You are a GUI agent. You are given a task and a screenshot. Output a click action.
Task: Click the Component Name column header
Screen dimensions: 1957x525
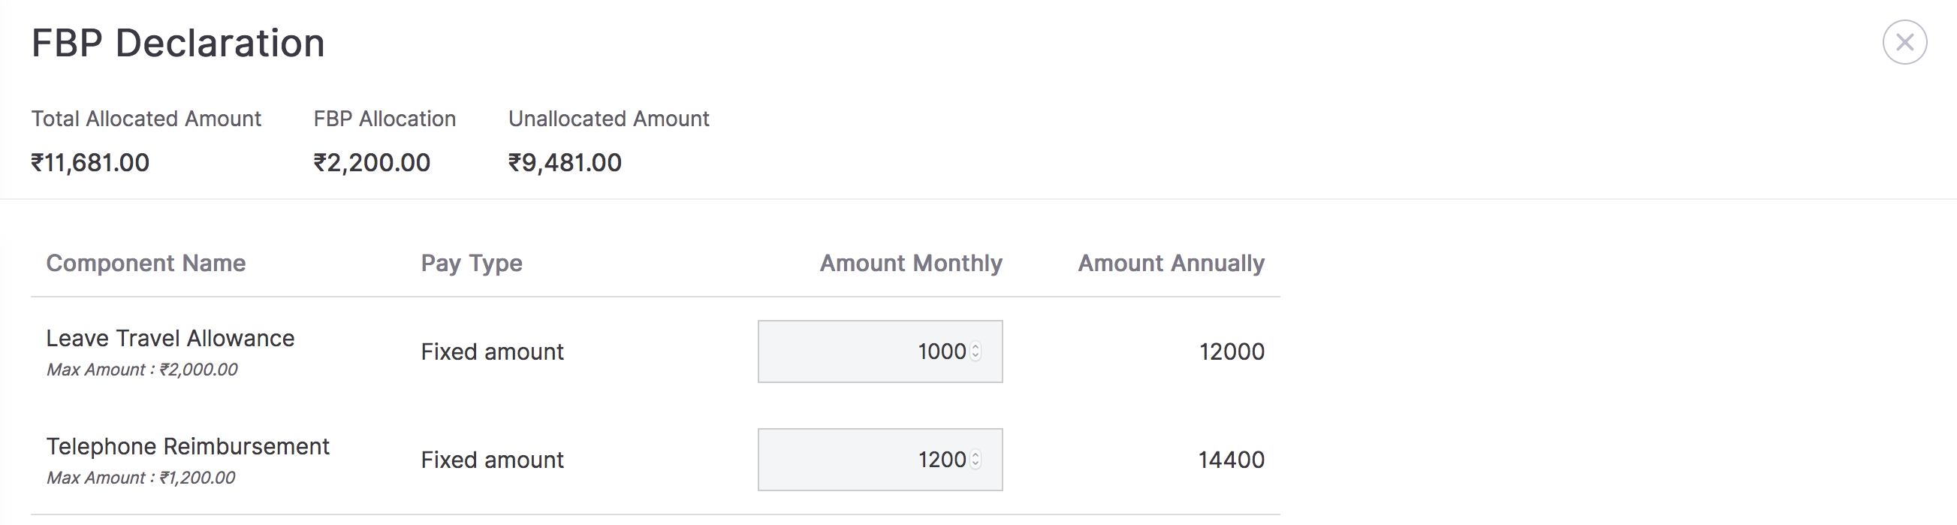[x=146, y=263]
